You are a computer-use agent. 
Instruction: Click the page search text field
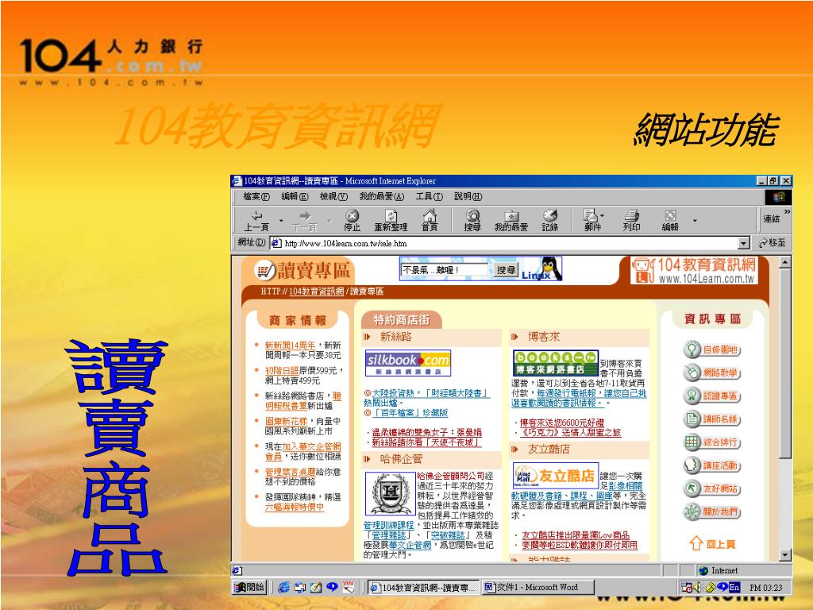click(445, 270)
